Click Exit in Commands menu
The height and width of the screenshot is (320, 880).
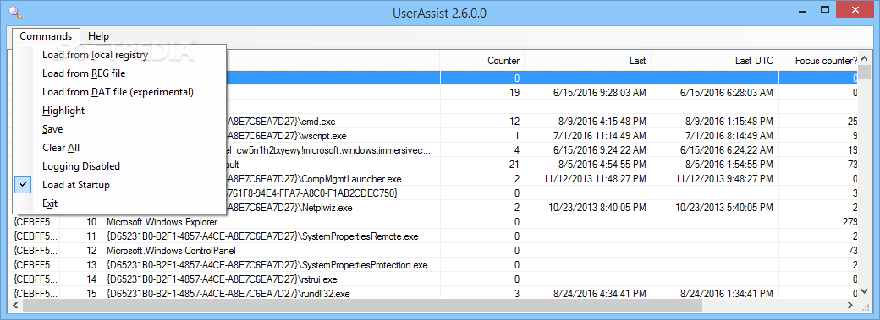[x=119, y=203]
